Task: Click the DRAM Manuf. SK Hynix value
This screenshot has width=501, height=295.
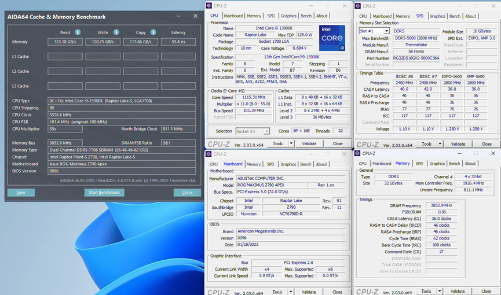Action: (x=416, y=51)
